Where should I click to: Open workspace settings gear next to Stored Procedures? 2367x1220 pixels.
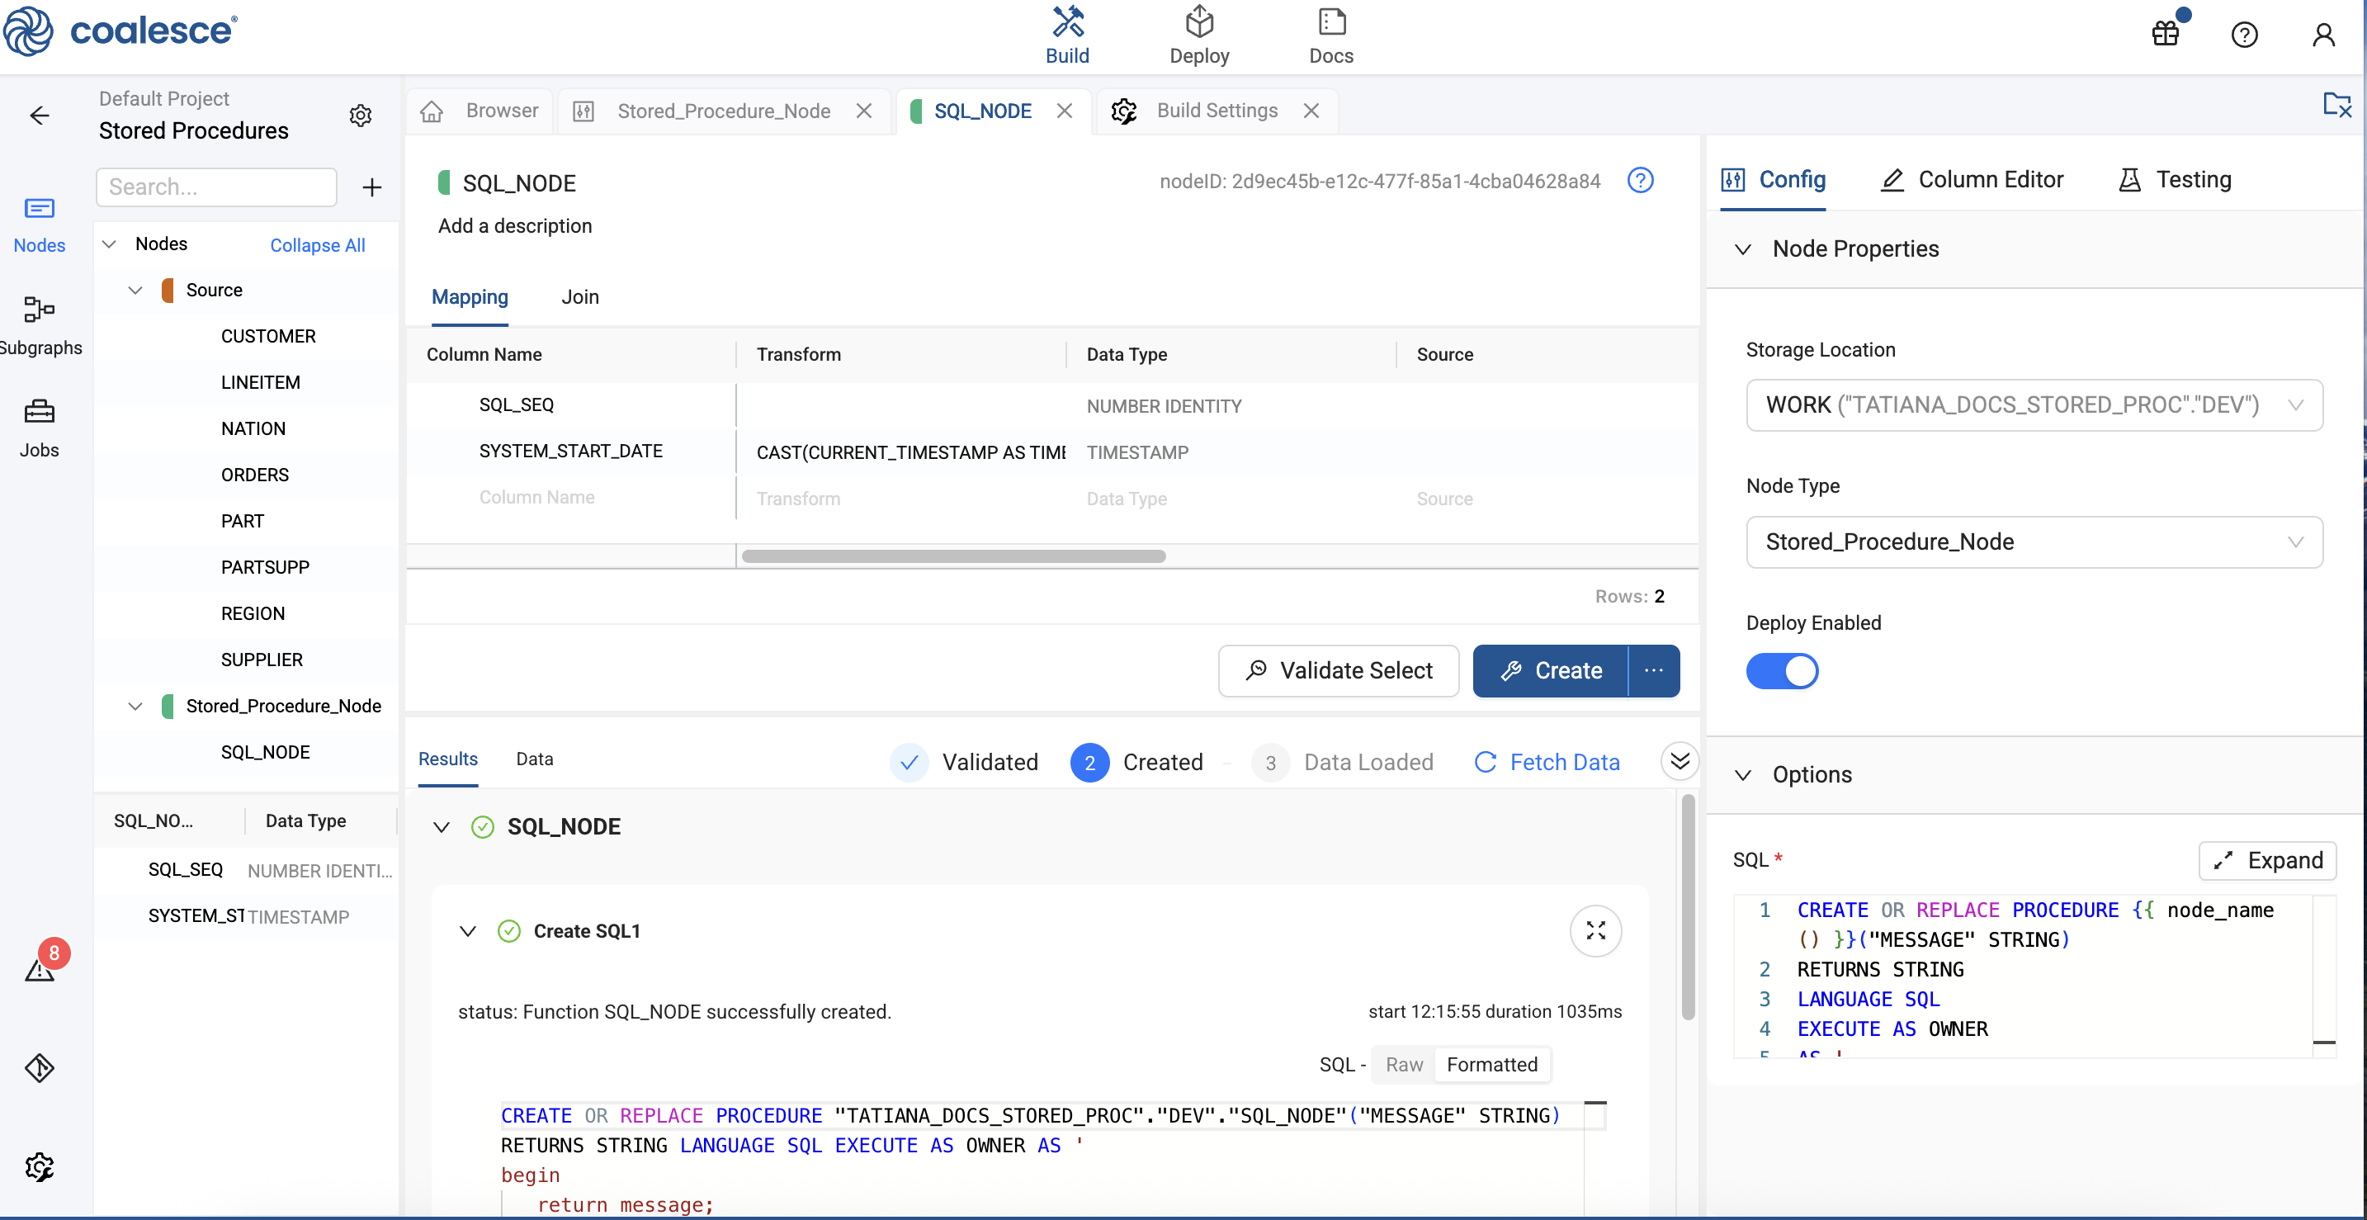[x=360, y=115]
